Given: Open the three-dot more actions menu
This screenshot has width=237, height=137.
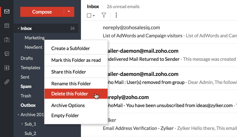Looking at the screenshot, I should point(116,15).
